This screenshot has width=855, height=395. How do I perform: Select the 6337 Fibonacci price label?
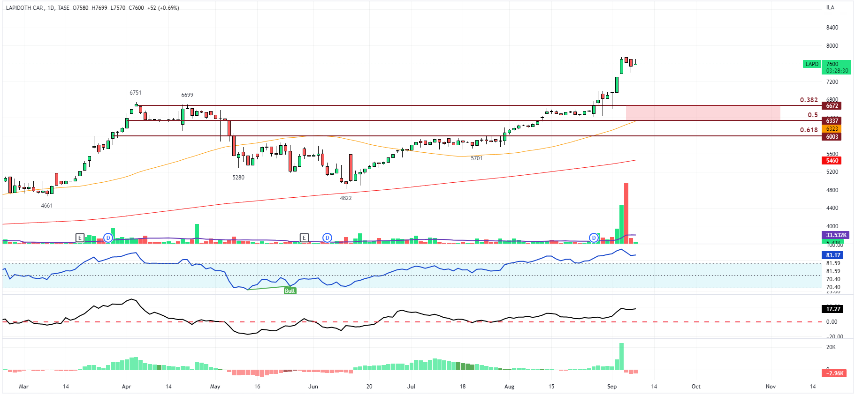point(832,121)
